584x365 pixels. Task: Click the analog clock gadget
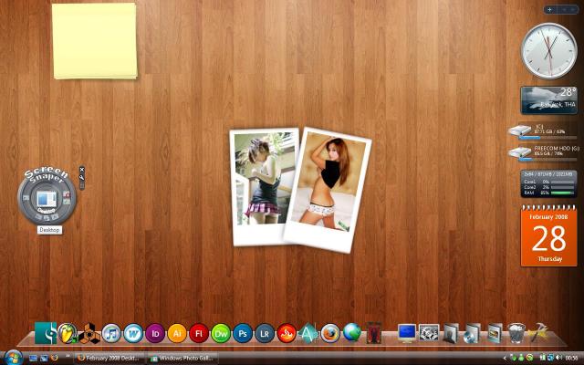[548, 51]
